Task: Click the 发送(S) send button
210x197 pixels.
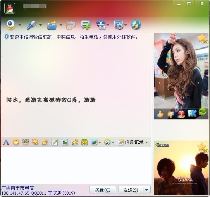Action: point(131,190)
